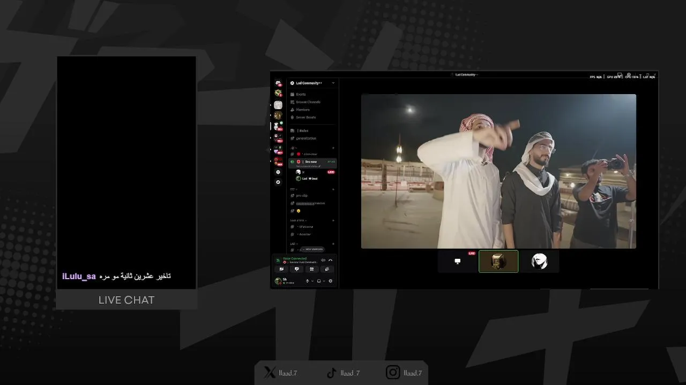Add a channel to the category above prc-clip
The image size is (686, 385).
click(333, 189)
